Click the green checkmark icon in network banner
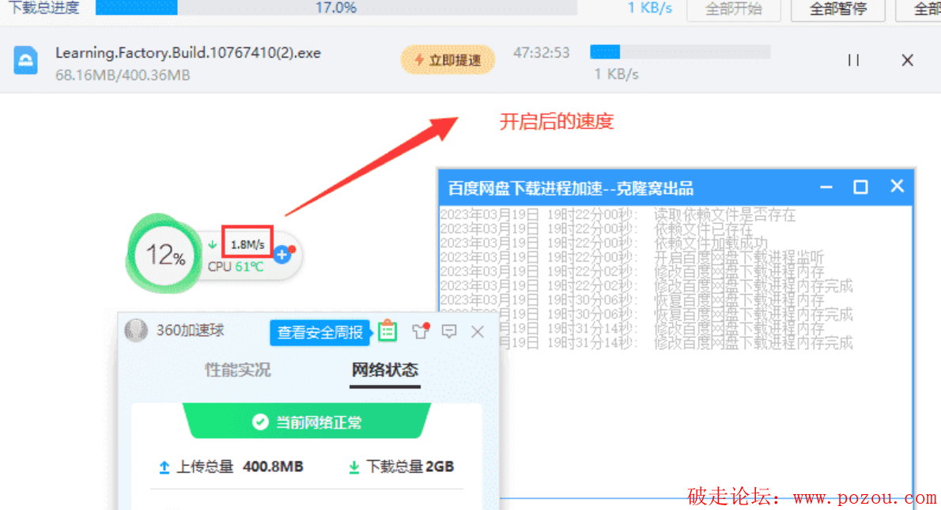Viewport: 941px width, 510px height. tap(260, 421)
